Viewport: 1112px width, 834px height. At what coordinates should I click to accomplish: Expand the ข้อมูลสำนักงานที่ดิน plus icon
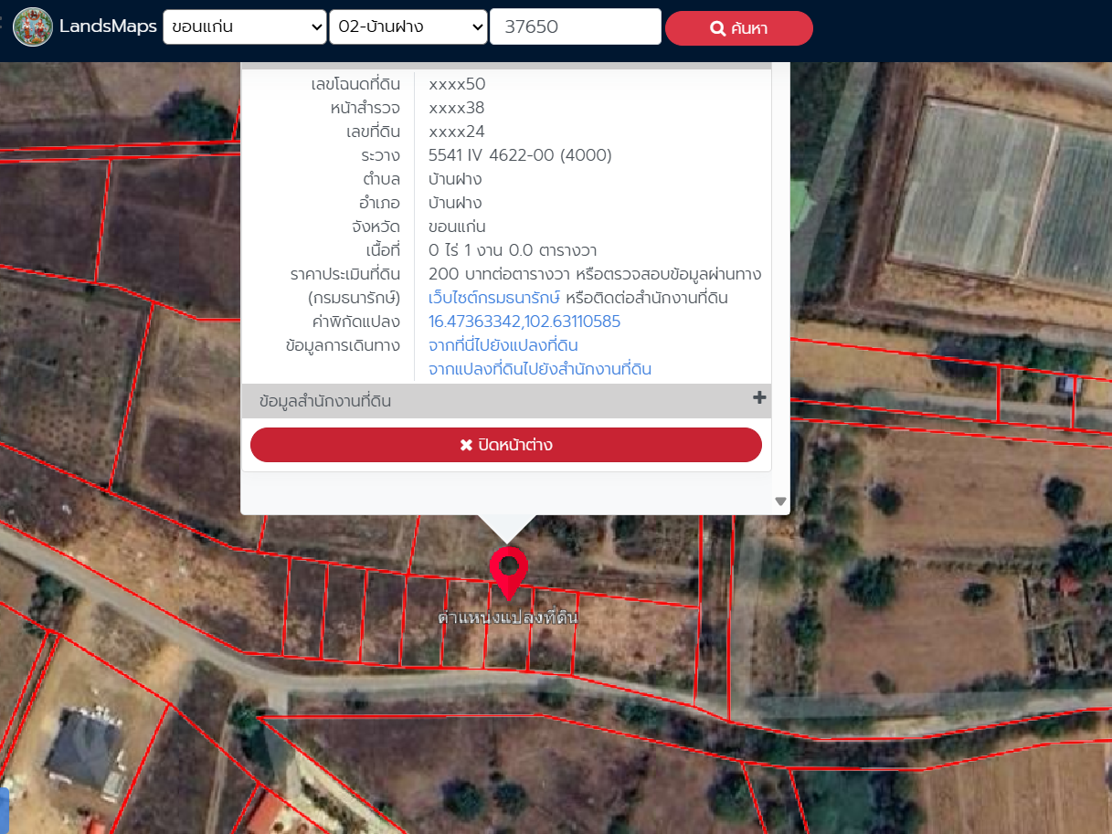click(x=758, y=398)
